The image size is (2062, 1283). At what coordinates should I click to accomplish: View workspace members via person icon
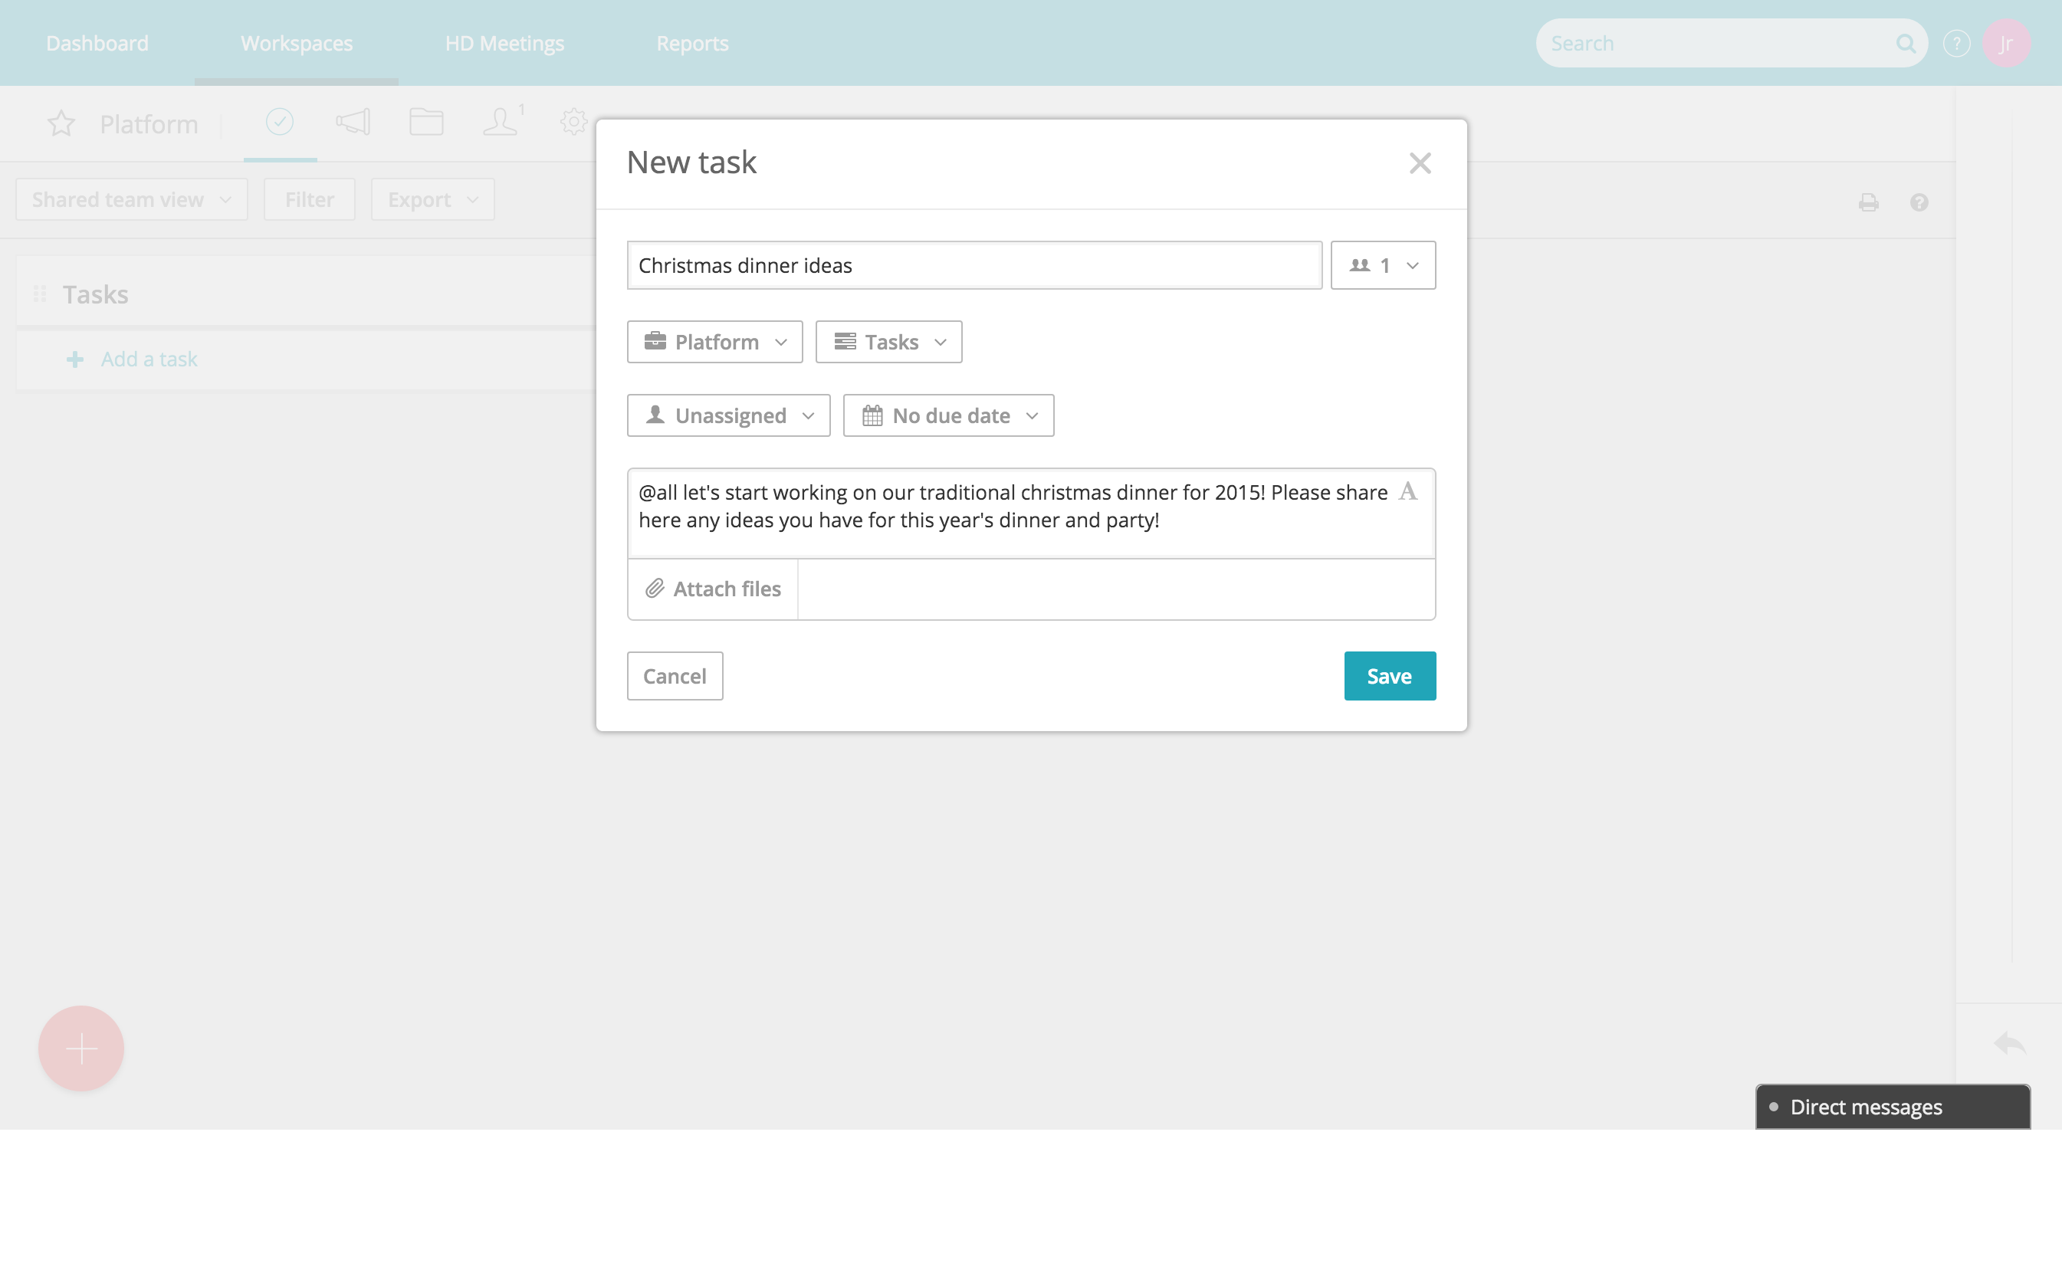[500, 121]
